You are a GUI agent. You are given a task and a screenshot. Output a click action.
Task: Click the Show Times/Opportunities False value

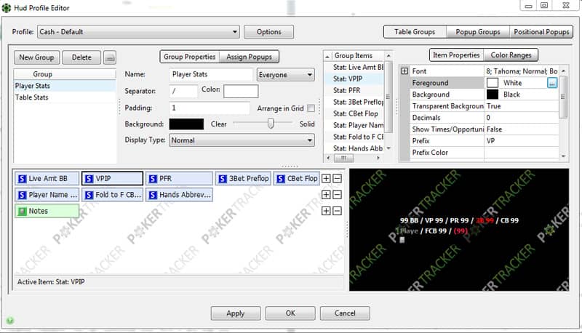pyautogui.click(x=521, y=129)
